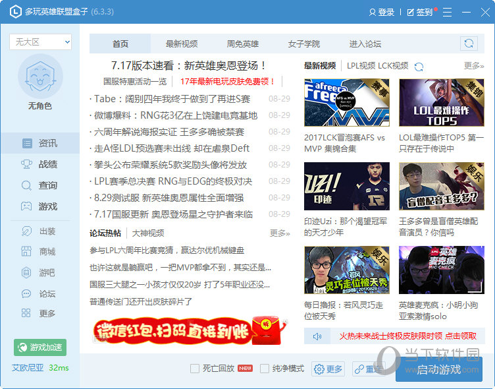
Task: Open the 游戏 gamepad section
Action: [x=39, y=206]
